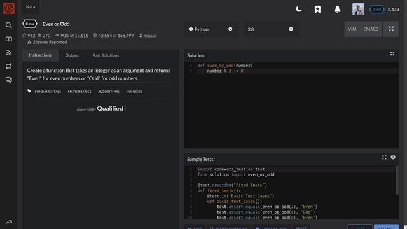
Task: Open the powered by Qualified link
Action: click(x=101, y=109)
